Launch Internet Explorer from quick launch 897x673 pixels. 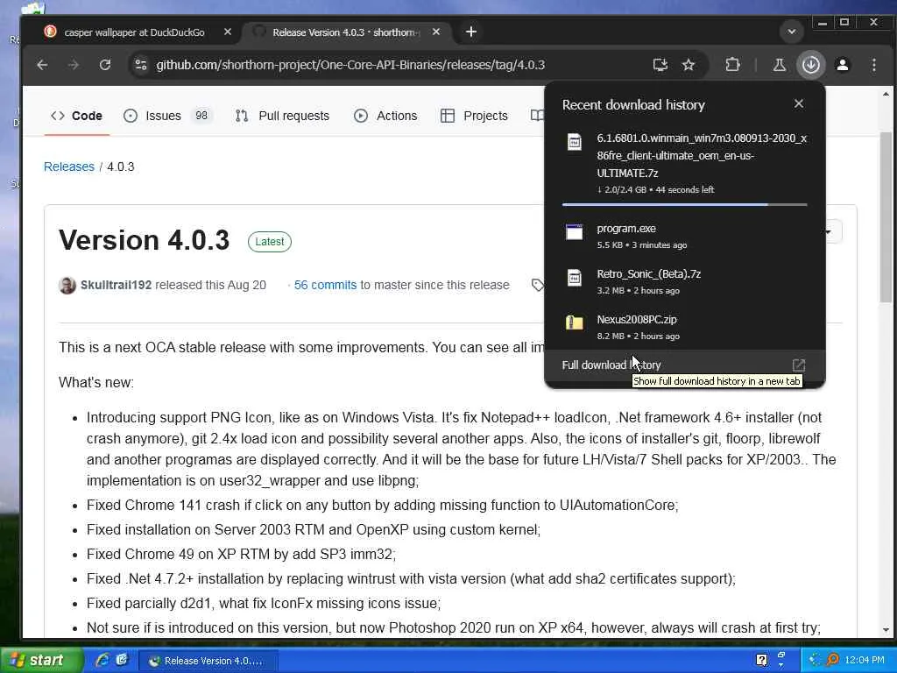pos(102,660)
